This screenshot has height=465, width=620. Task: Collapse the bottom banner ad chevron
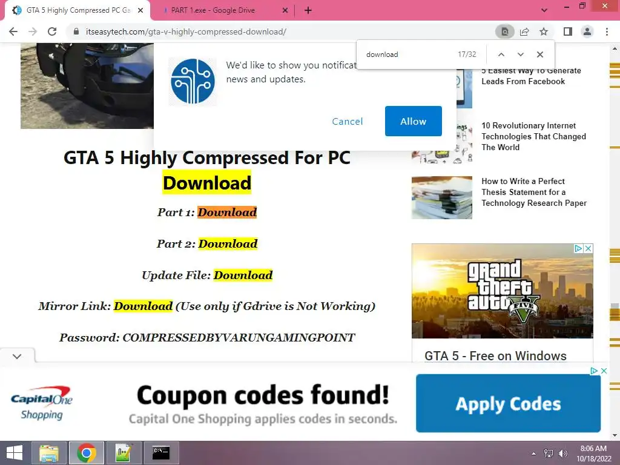17,356
